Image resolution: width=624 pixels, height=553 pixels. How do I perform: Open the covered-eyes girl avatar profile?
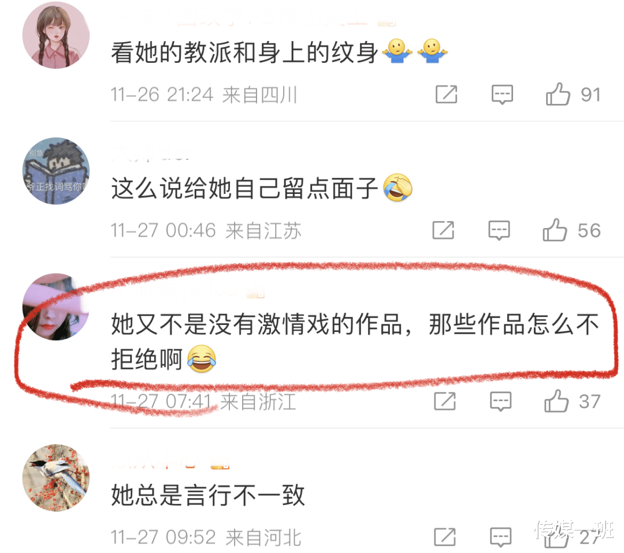[x=55, y=307]
